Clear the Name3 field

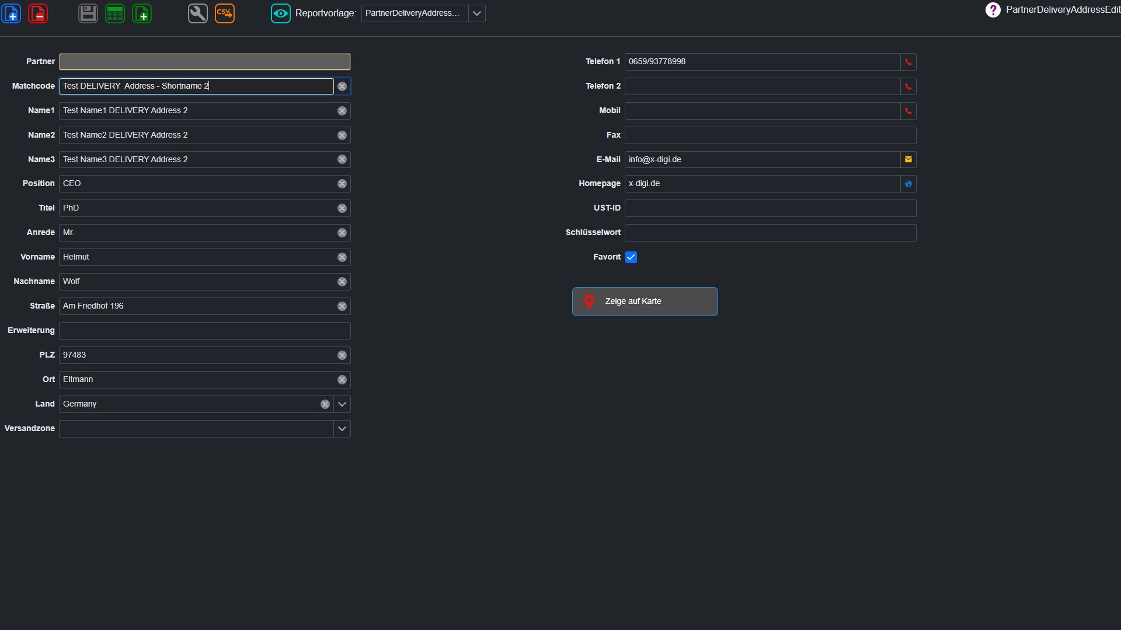pyautogui.click(x=342, y=159)
